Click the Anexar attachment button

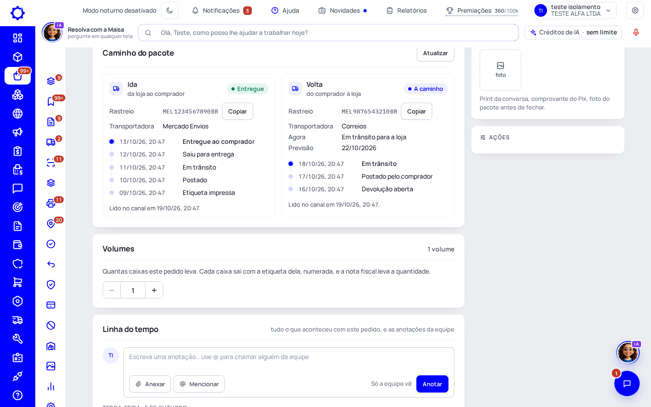tap(150, 384)
